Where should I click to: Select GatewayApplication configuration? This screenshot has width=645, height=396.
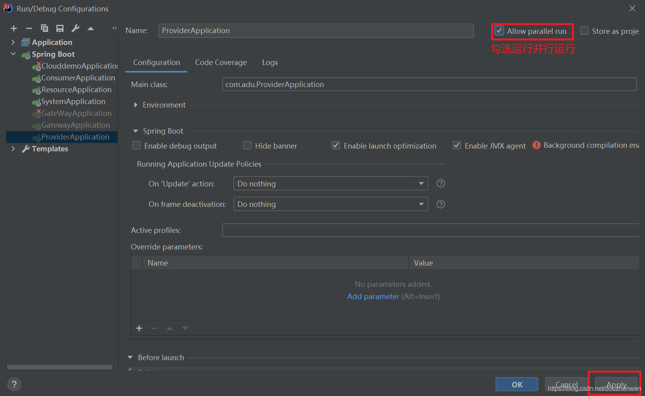[x=71, y=125]
